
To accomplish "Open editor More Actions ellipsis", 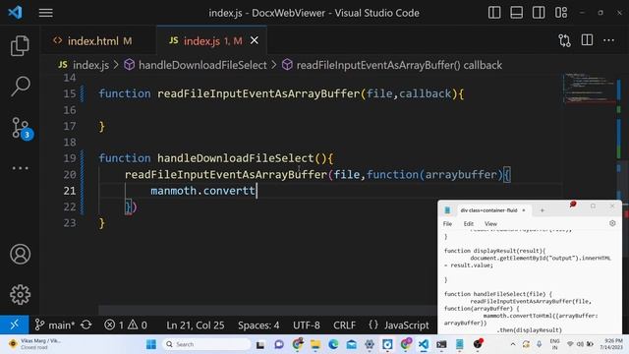I will pyautogui.click(x=608, y=40).
